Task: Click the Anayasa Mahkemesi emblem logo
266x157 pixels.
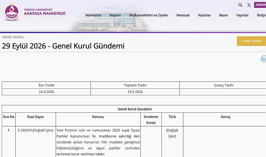Action: pyautogui.click(x=12, y=12)
